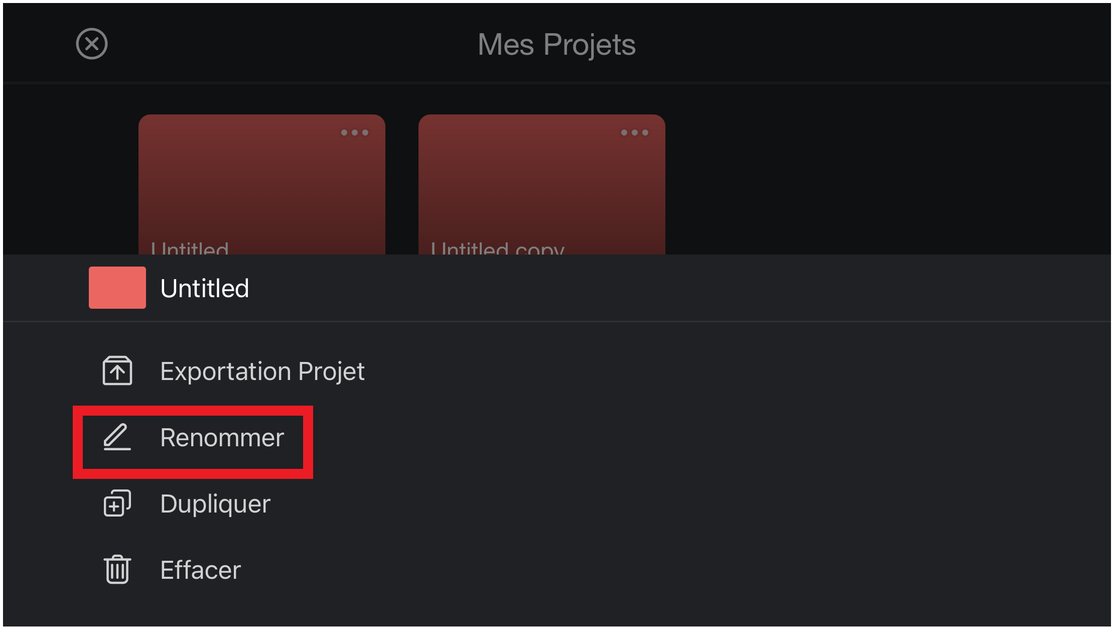Image resolution: width=1114 pixels, height=629 pixels.
Task: Click the Untitled label on first card
Action: (x=190, y=248)
